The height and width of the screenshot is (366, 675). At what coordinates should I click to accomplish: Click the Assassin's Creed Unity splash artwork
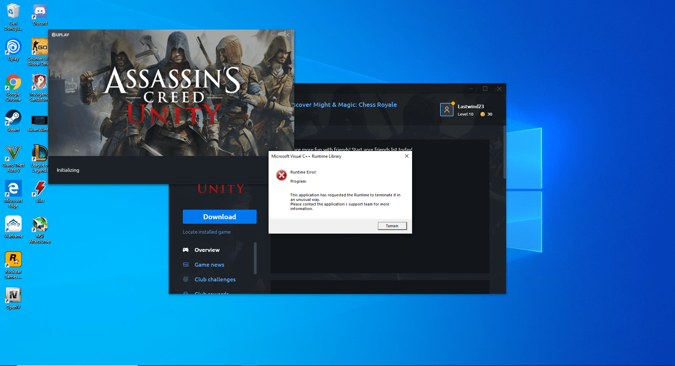tap(171, 93)
